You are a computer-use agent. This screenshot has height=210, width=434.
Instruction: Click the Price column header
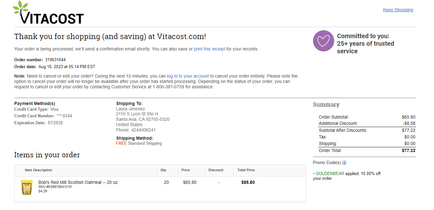pyautogui.click(x=186, y=170)
